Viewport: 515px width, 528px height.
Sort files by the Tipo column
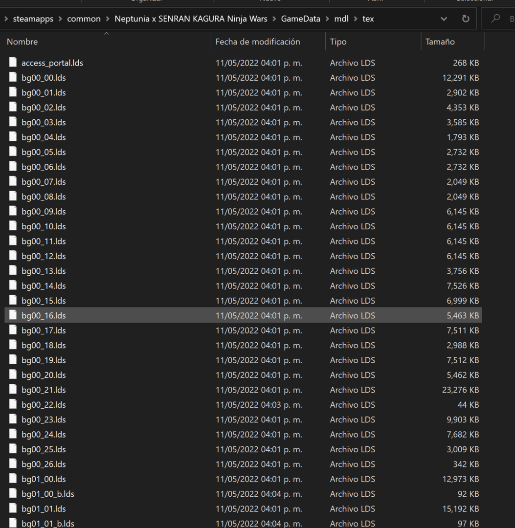338,42
